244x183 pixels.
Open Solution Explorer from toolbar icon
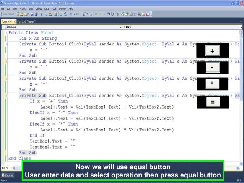(122, 14)
